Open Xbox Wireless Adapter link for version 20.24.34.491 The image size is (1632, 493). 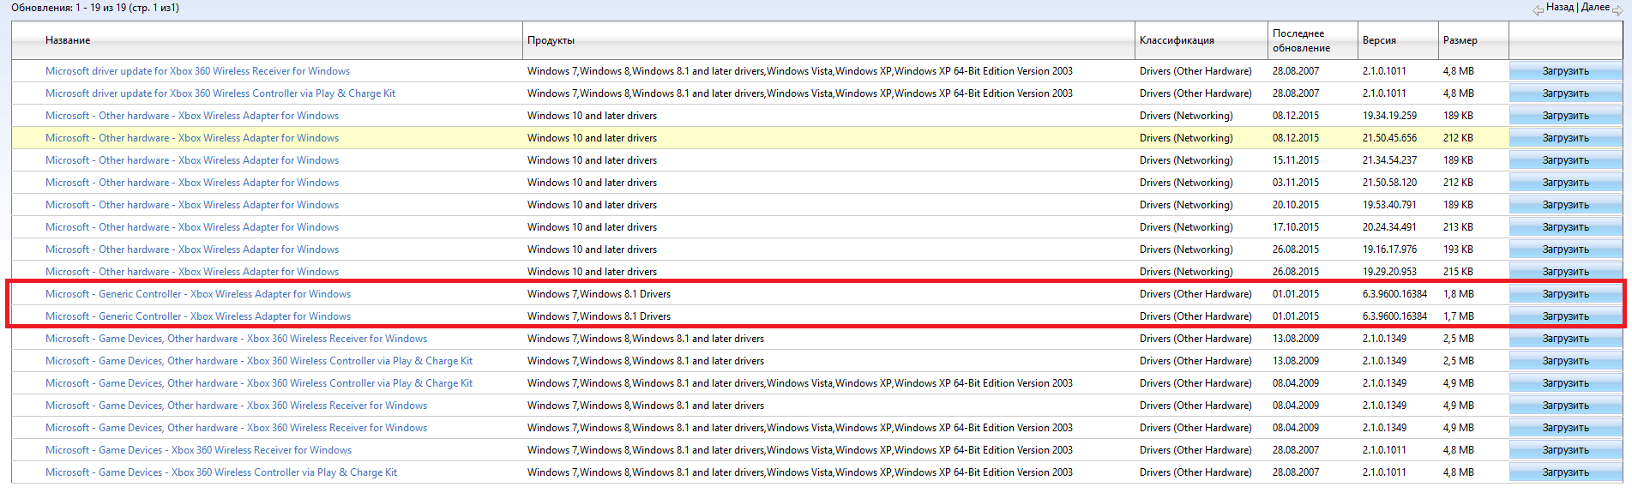[x=192, y=227]
